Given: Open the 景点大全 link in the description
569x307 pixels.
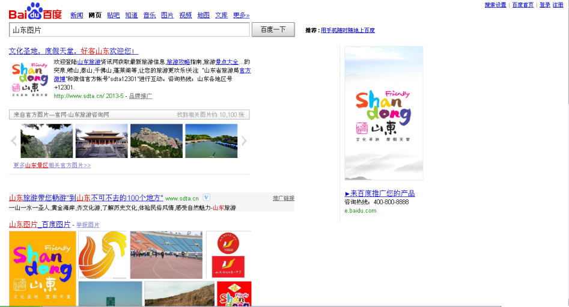Looking at the screenshot, I should [227, 62].
